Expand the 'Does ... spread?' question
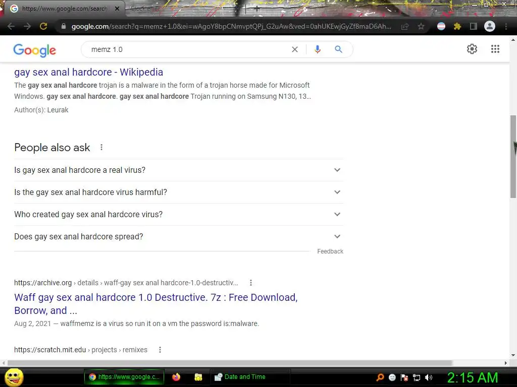 tap(179, 237)
